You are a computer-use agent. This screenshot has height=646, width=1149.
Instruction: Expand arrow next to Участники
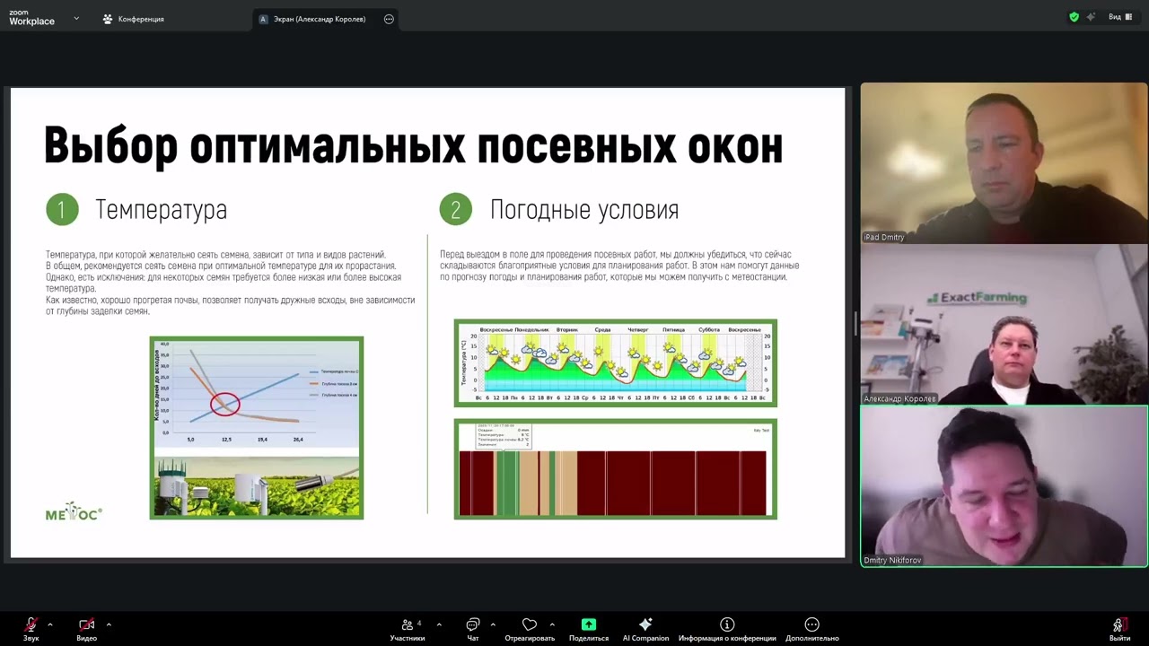click(x=439, y=624)
